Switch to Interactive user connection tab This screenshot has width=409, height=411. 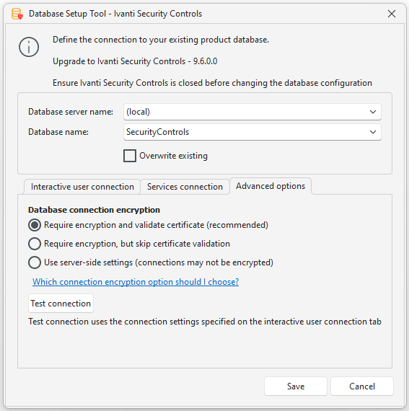82,187
